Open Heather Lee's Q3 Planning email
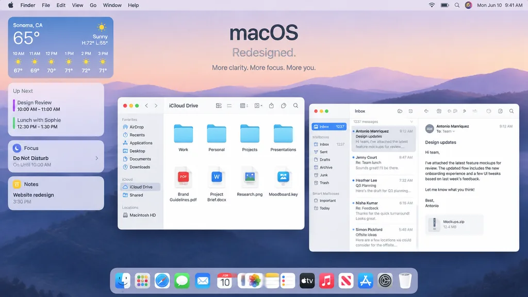This screenshot has height=297, width=528. coord(383,186)
